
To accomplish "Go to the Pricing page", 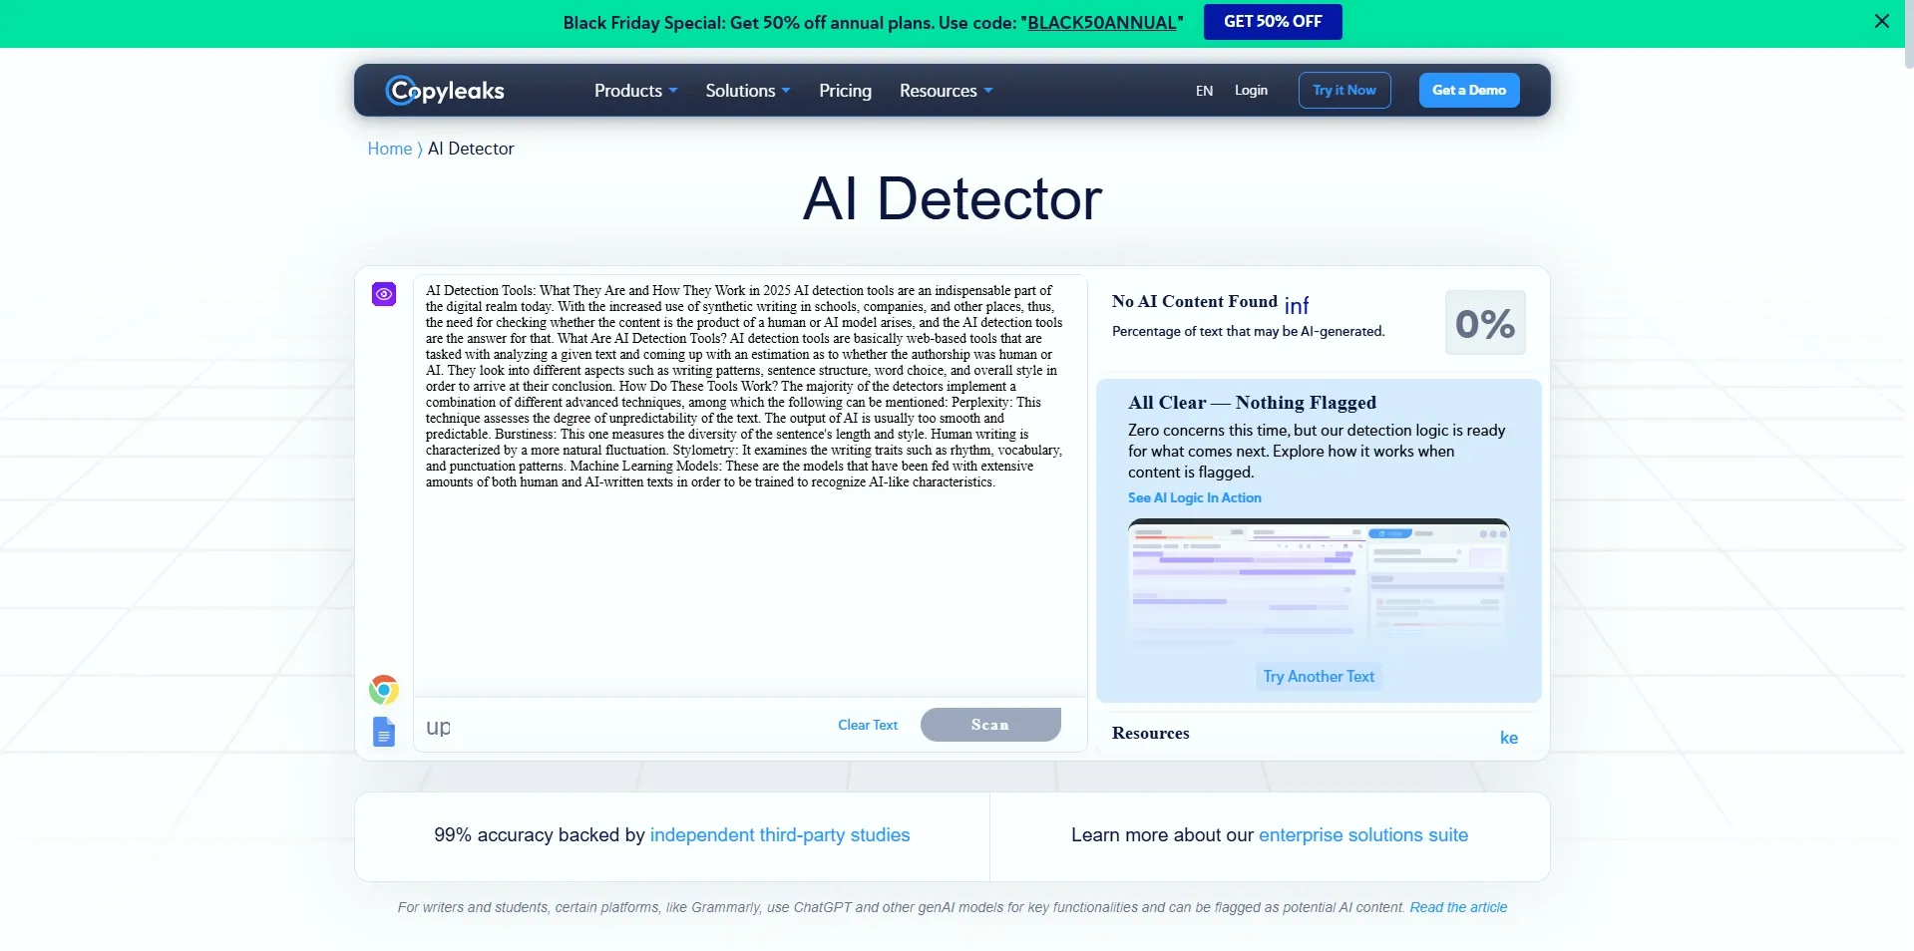I will [845, 91].
